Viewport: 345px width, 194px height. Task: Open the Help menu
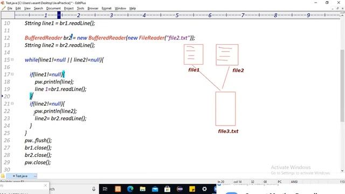(133, 9)
